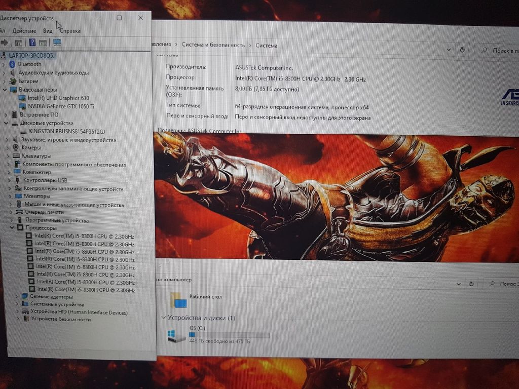Screen dimensions: 519x389
Task: Select the NVIDIA GeForce GTX 1050 Ti device
Action: coord(61,106)
